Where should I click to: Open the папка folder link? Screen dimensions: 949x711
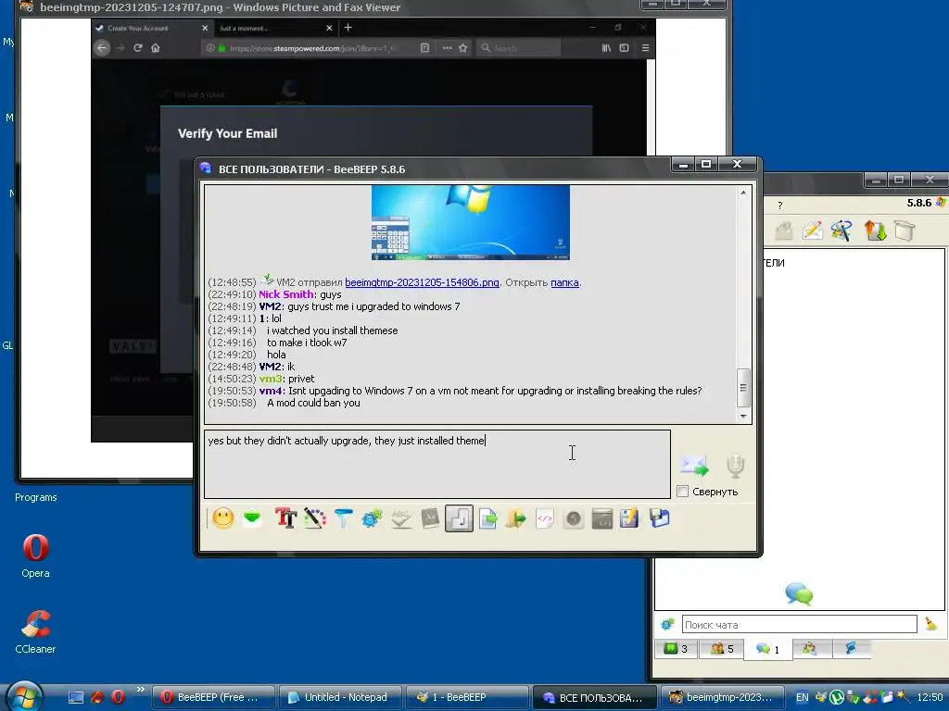pyautogui.click(x=564, y=282)
